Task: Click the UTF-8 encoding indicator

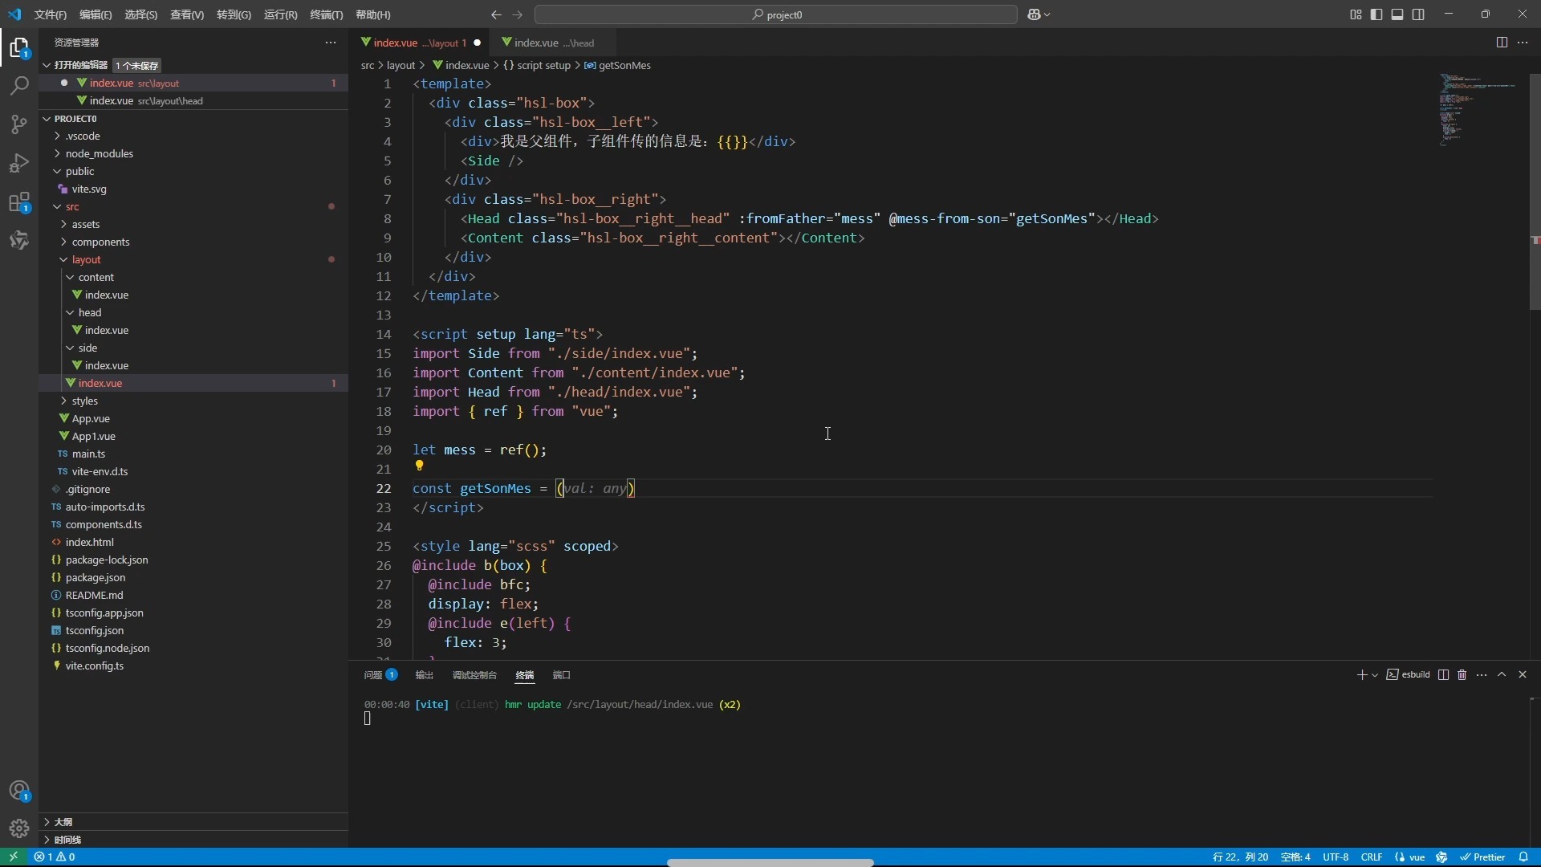Action: point(1336,857)
